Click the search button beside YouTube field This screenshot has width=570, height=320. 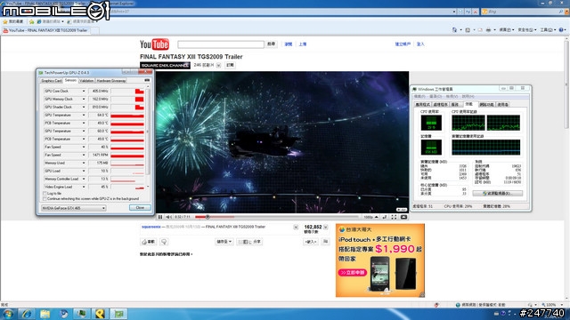271,44
